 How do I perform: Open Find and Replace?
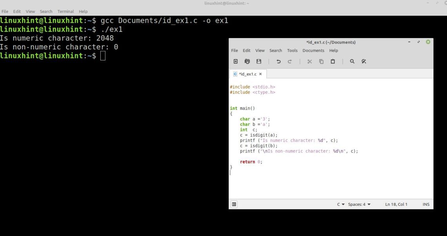[364, 61]
